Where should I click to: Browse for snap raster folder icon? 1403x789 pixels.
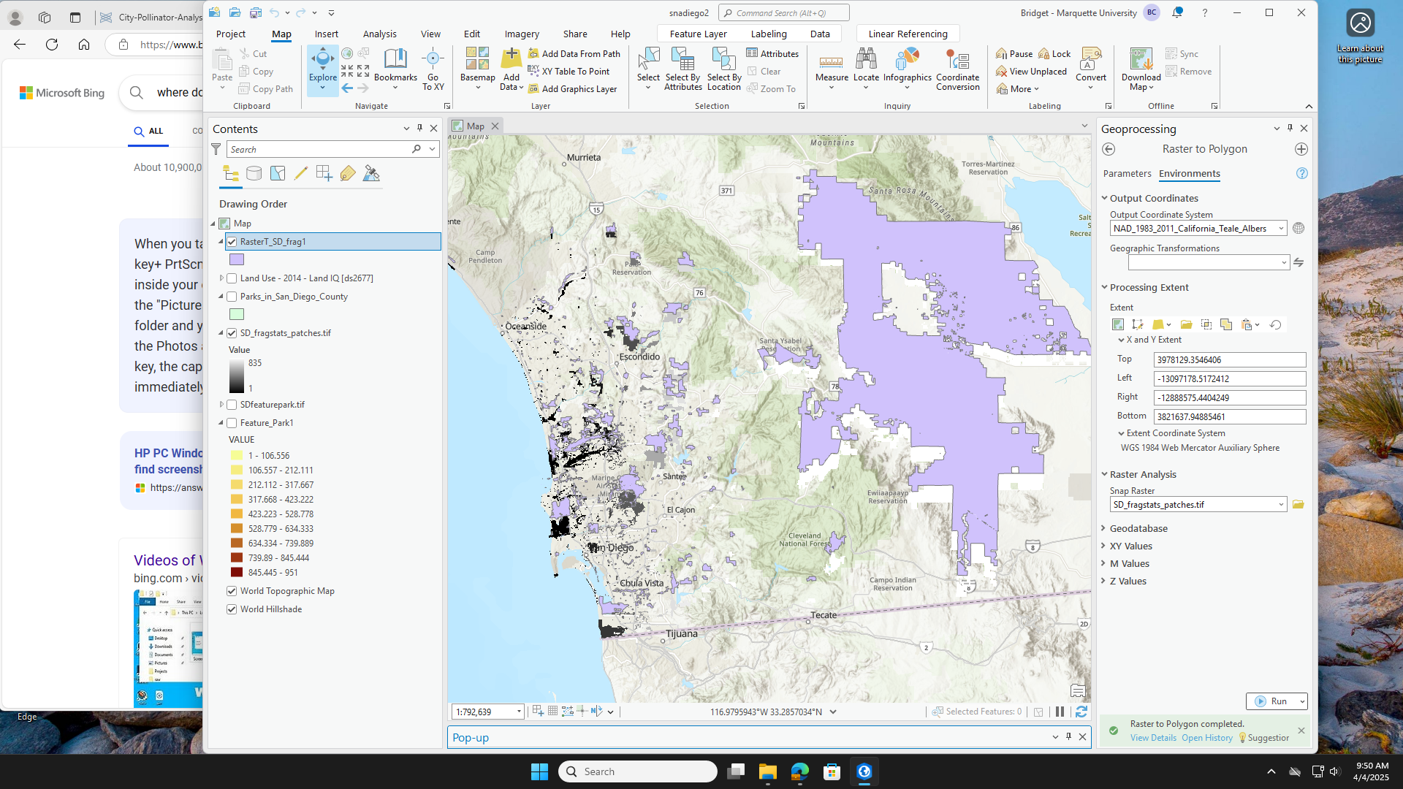[1298, 505]
